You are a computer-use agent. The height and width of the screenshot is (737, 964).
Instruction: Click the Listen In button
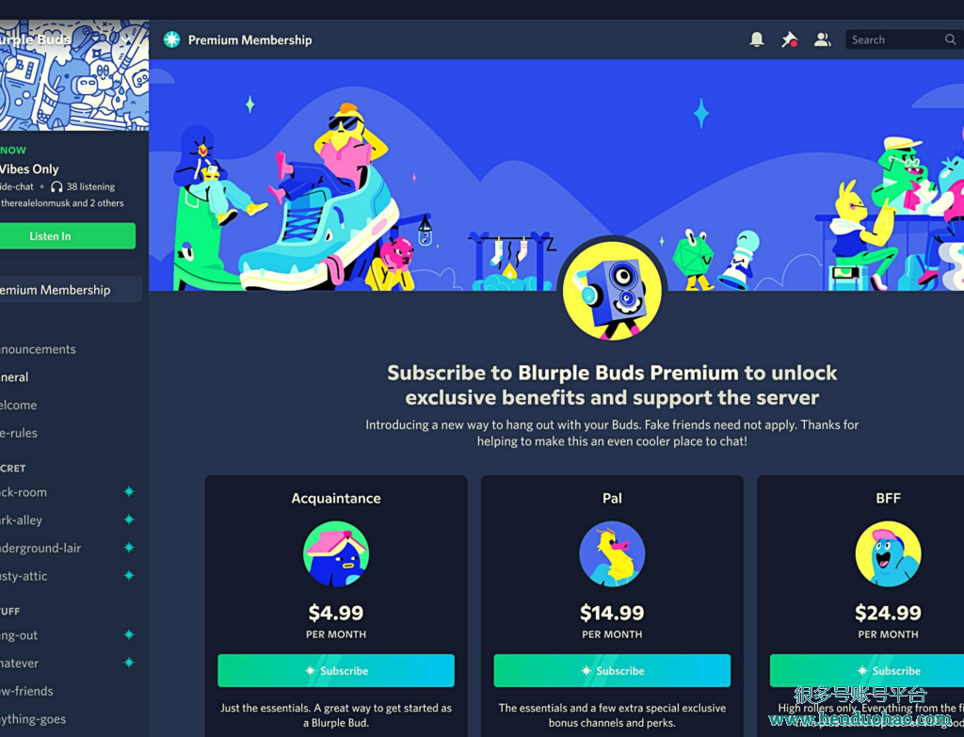(68, 236)
